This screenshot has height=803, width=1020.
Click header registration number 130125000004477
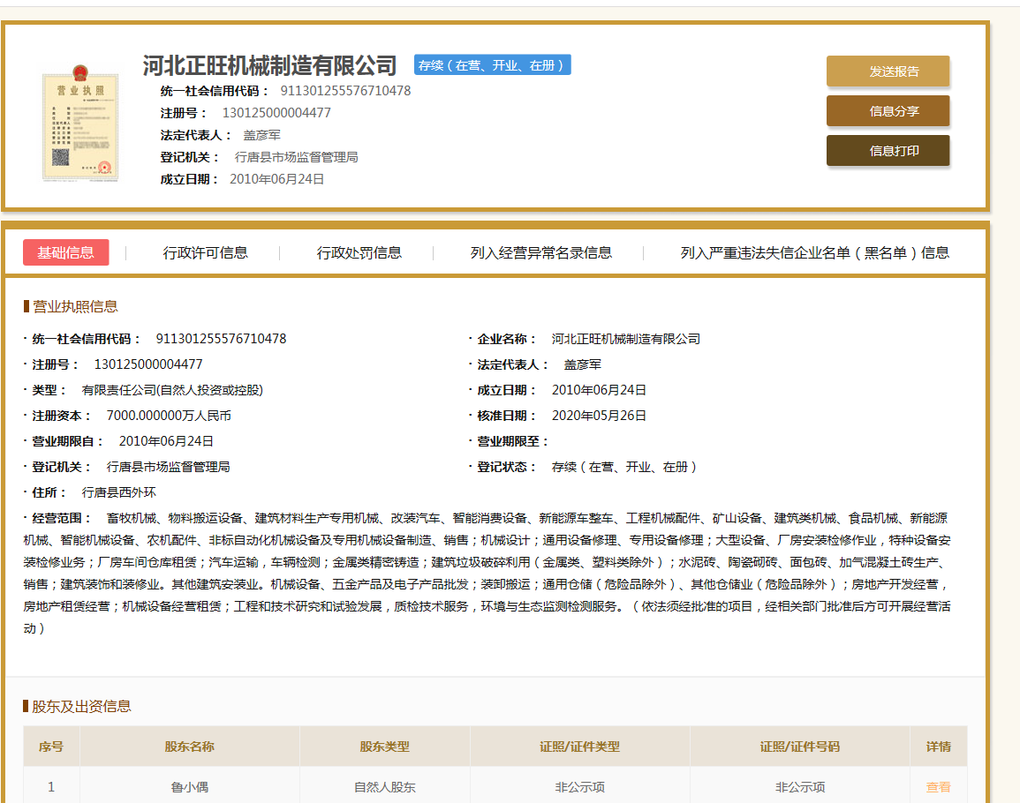pos(276,113)
